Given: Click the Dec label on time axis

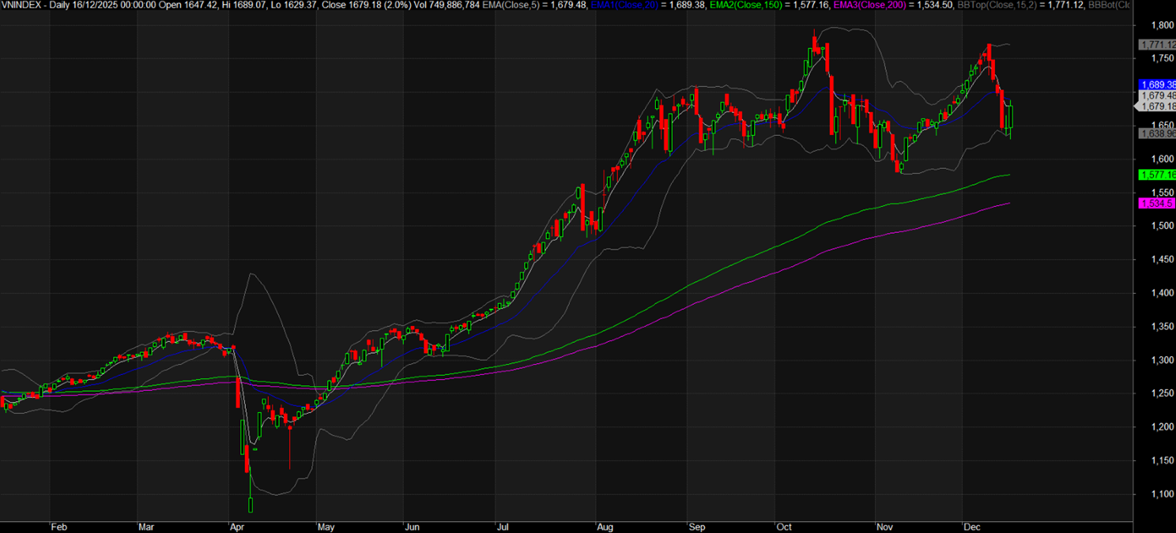Looking at the screenshot, I should click(x=971, y=525).
